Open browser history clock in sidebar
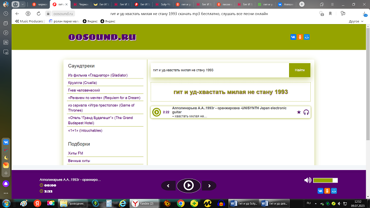 click(x=6, y=13)
